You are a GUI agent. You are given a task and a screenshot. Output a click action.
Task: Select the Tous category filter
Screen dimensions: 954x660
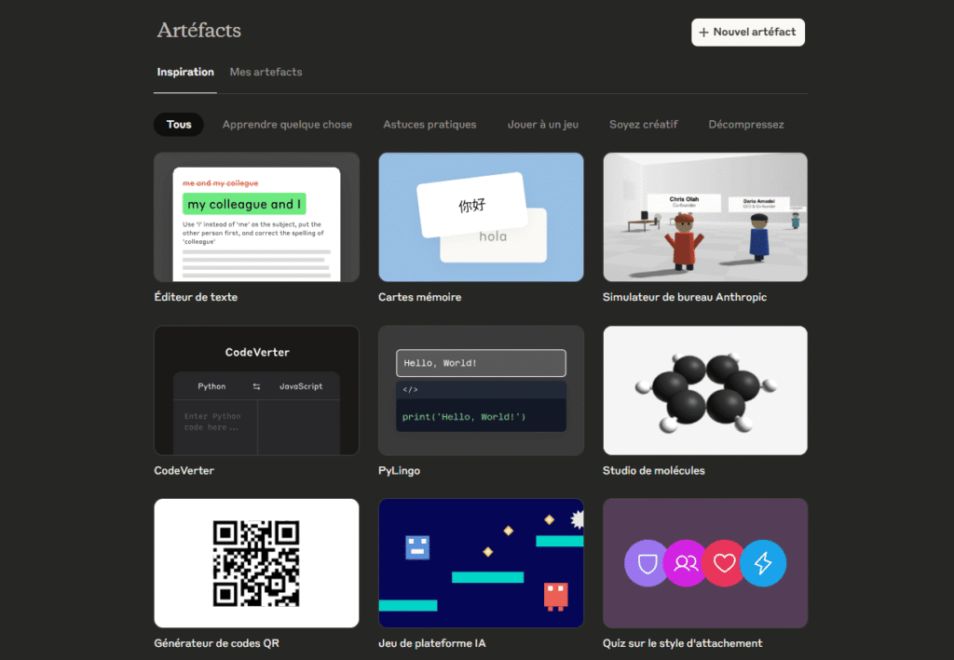179,125
